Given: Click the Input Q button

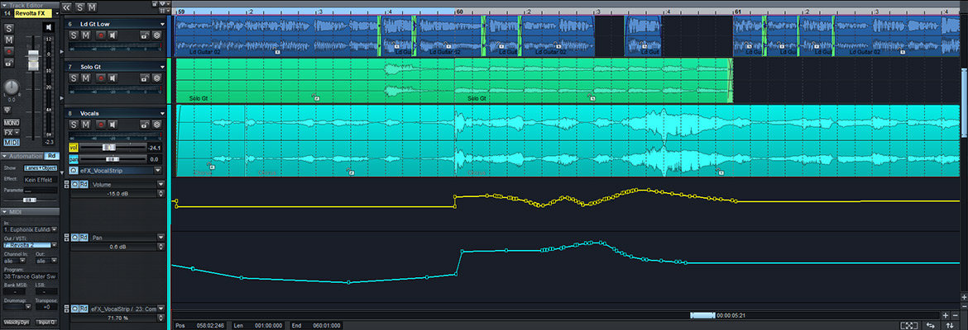Looking at the screenshot, I should 45,322.
